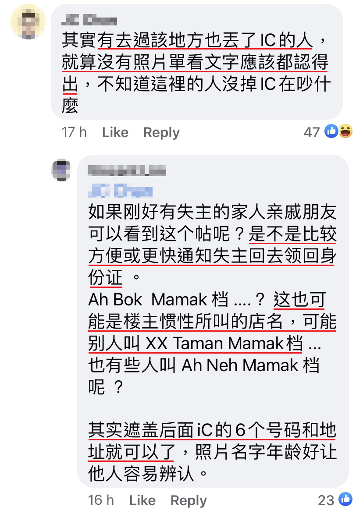Click the blue mentioned-user tag in the reply
The width and height of the screenshot is (363, 510).
click(120, 191)
